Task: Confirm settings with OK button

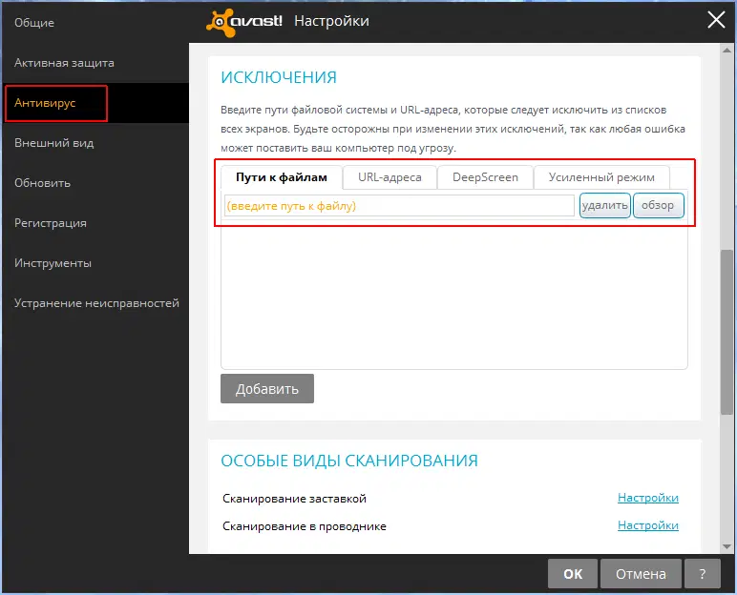Action: tap(573, 573)
